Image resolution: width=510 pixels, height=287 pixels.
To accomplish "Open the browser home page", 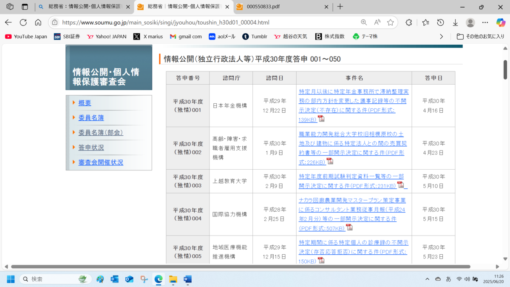I will pyautogui.click(x=38, y=23).
